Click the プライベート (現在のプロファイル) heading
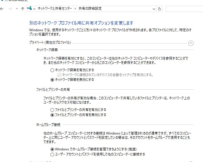This screenshot has width=203, height=162. [50, 43]
